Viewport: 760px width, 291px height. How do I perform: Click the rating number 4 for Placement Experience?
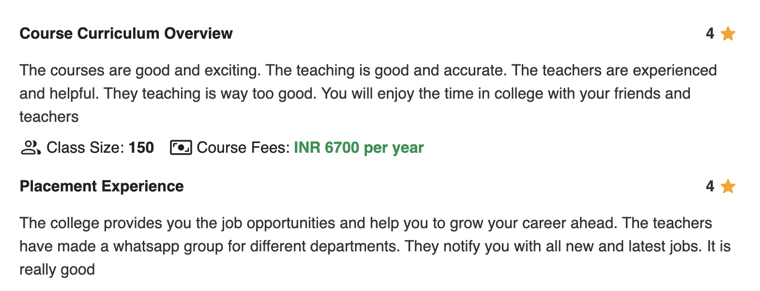coord(710,186)
